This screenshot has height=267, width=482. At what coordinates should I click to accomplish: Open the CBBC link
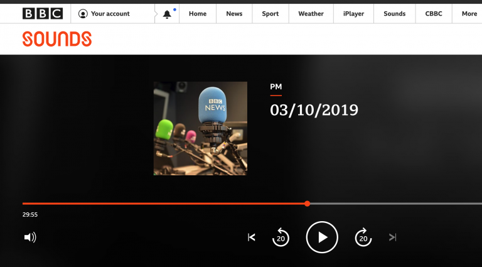(x=434, y=14)
